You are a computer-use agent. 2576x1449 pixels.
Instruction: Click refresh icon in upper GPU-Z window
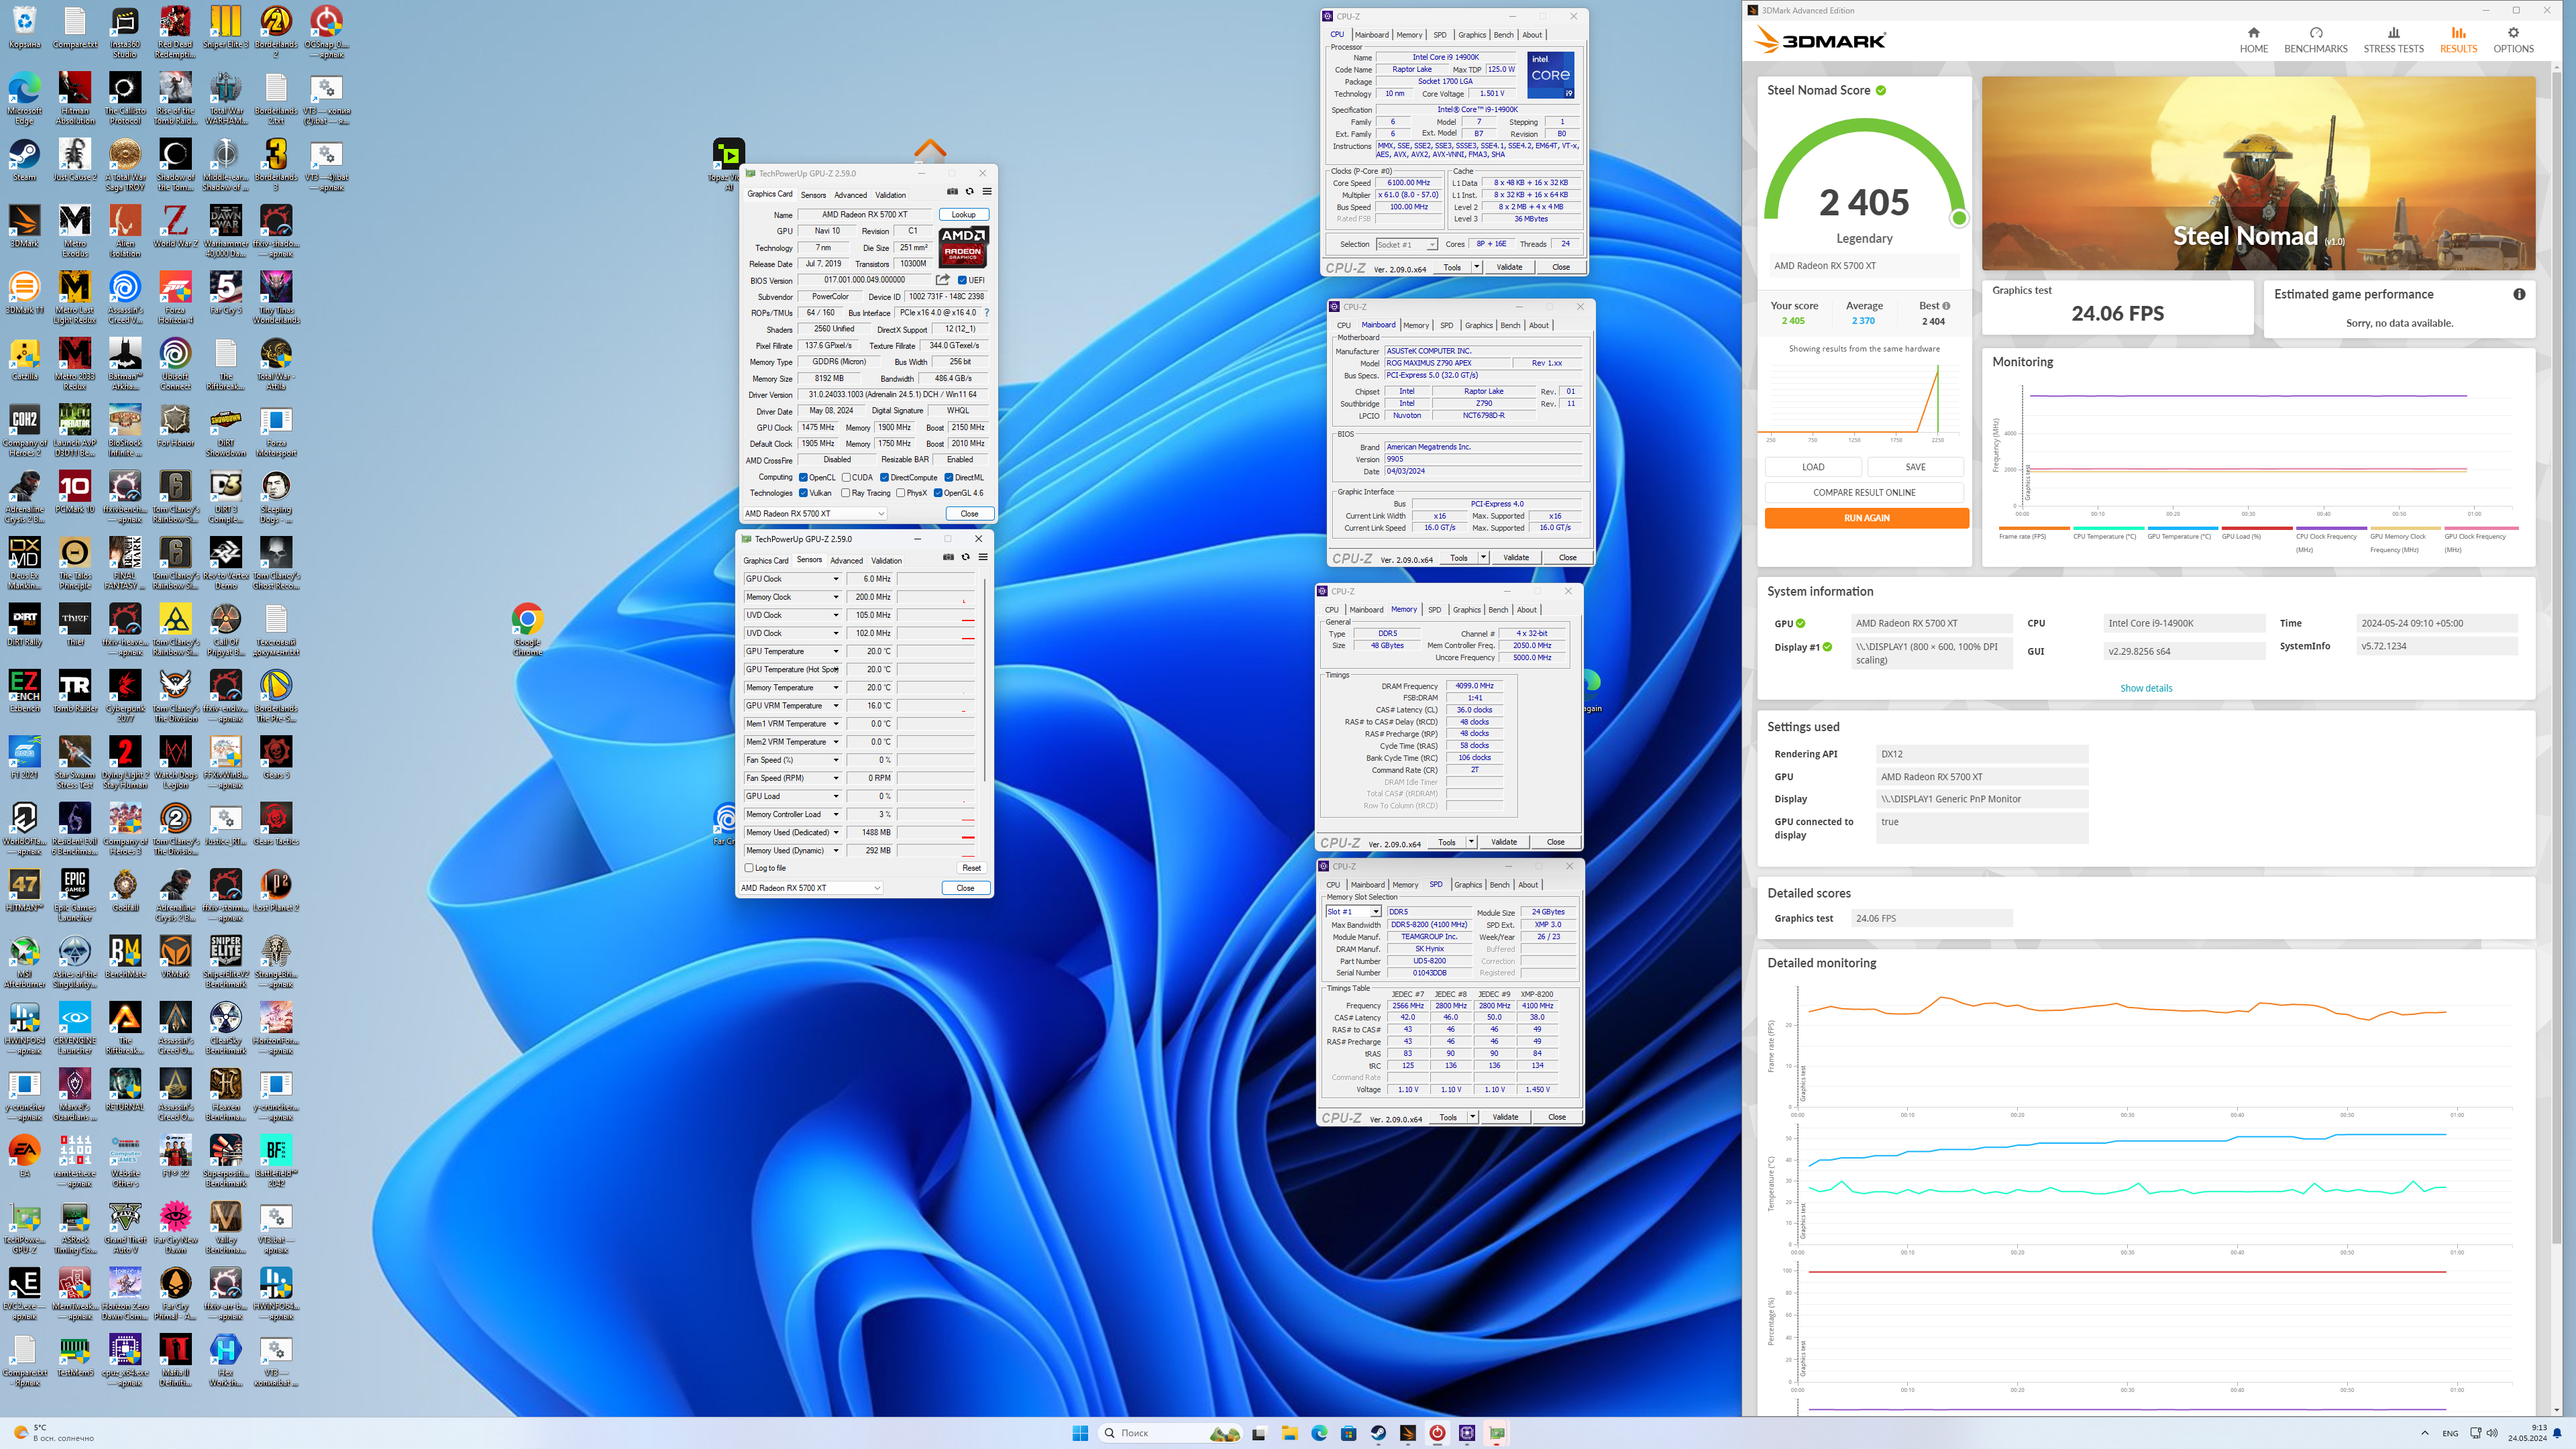coord(969,191)
